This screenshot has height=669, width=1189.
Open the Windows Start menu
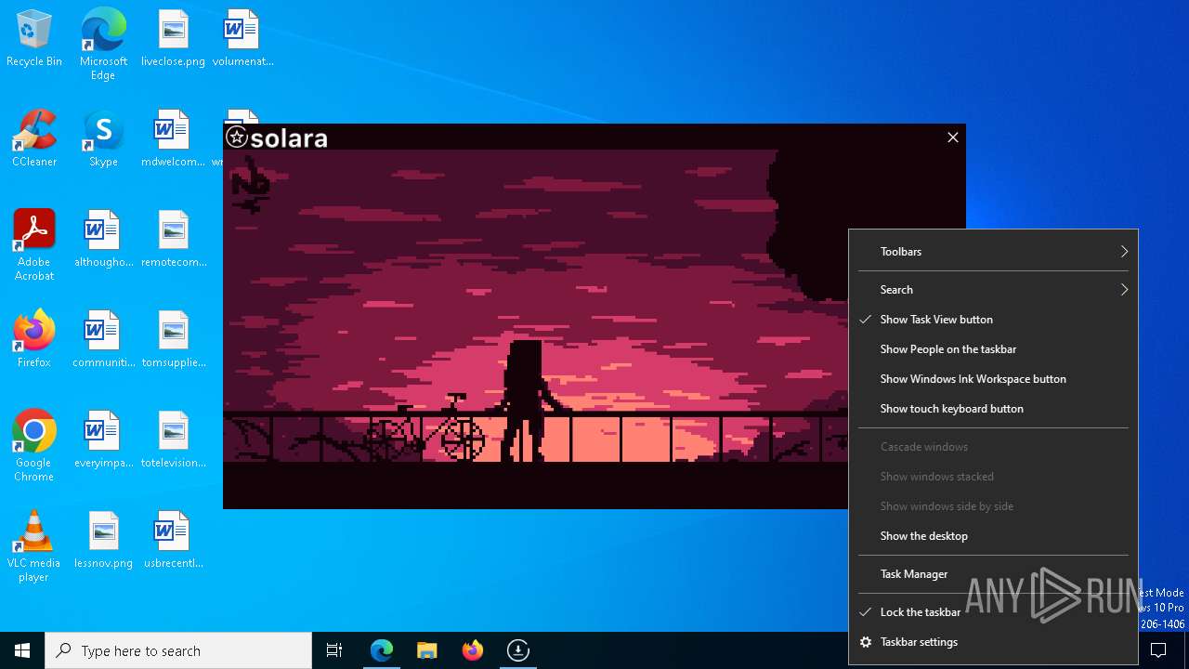click(x=22, y=650)
